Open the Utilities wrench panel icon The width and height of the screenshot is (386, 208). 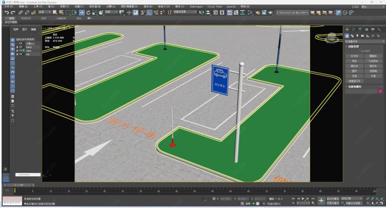click(x=379, y=30)
